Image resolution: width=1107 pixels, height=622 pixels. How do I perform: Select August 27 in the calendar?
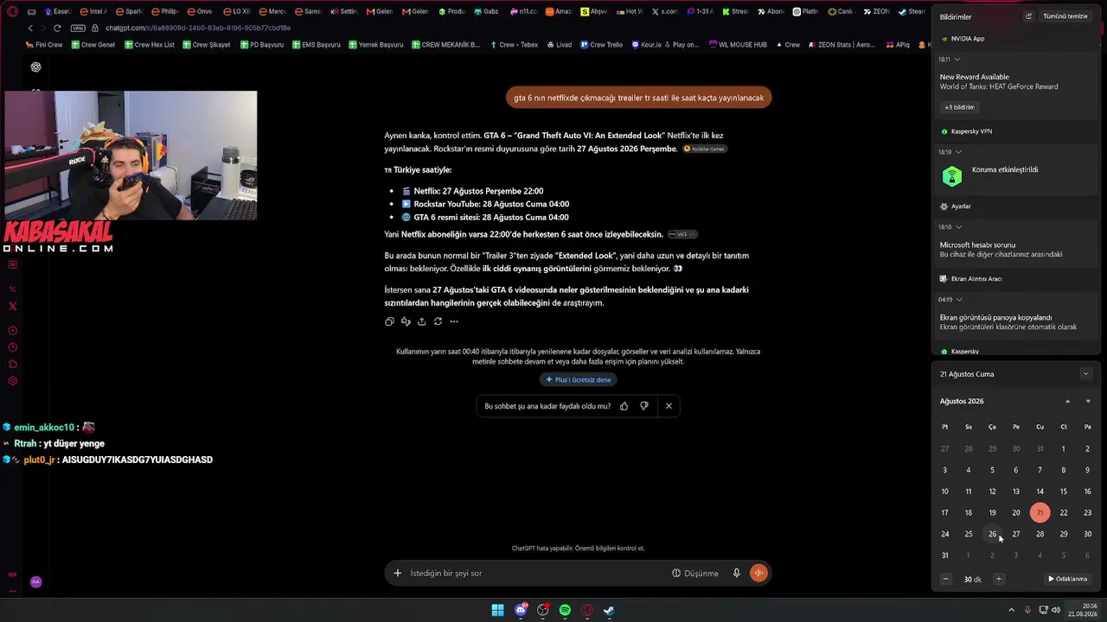1016,534
